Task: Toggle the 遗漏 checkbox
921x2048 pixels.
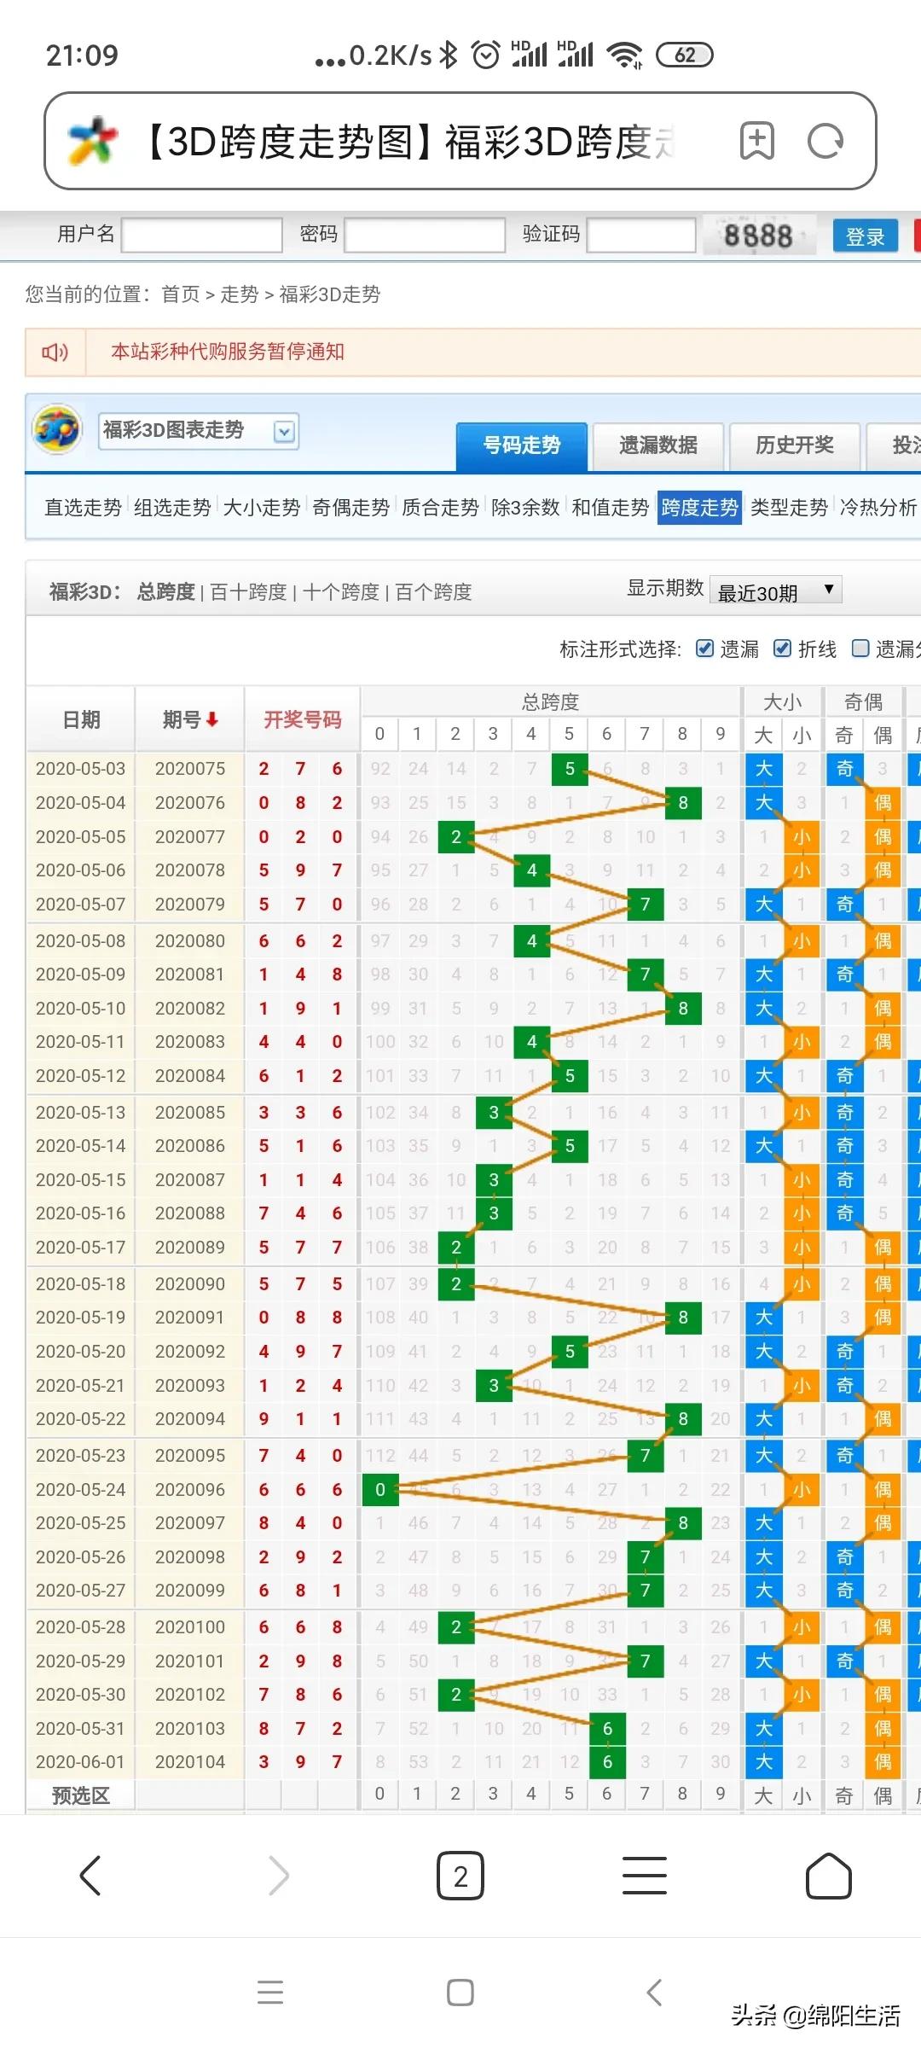Action: 704,649
